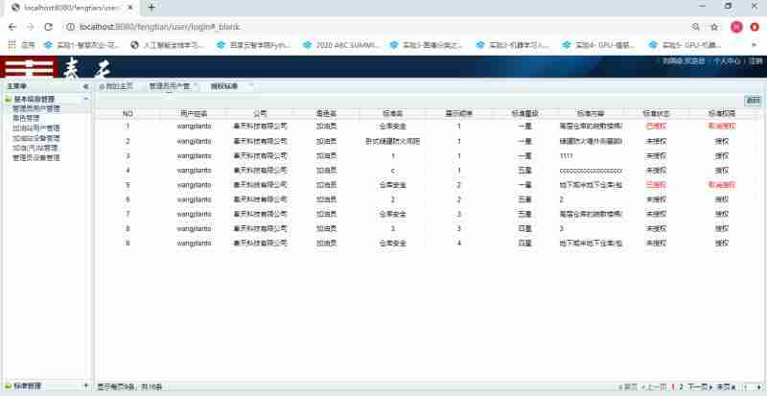Collapse the 基本信息管理 tree section
The image size is (767, 396).
7,99
